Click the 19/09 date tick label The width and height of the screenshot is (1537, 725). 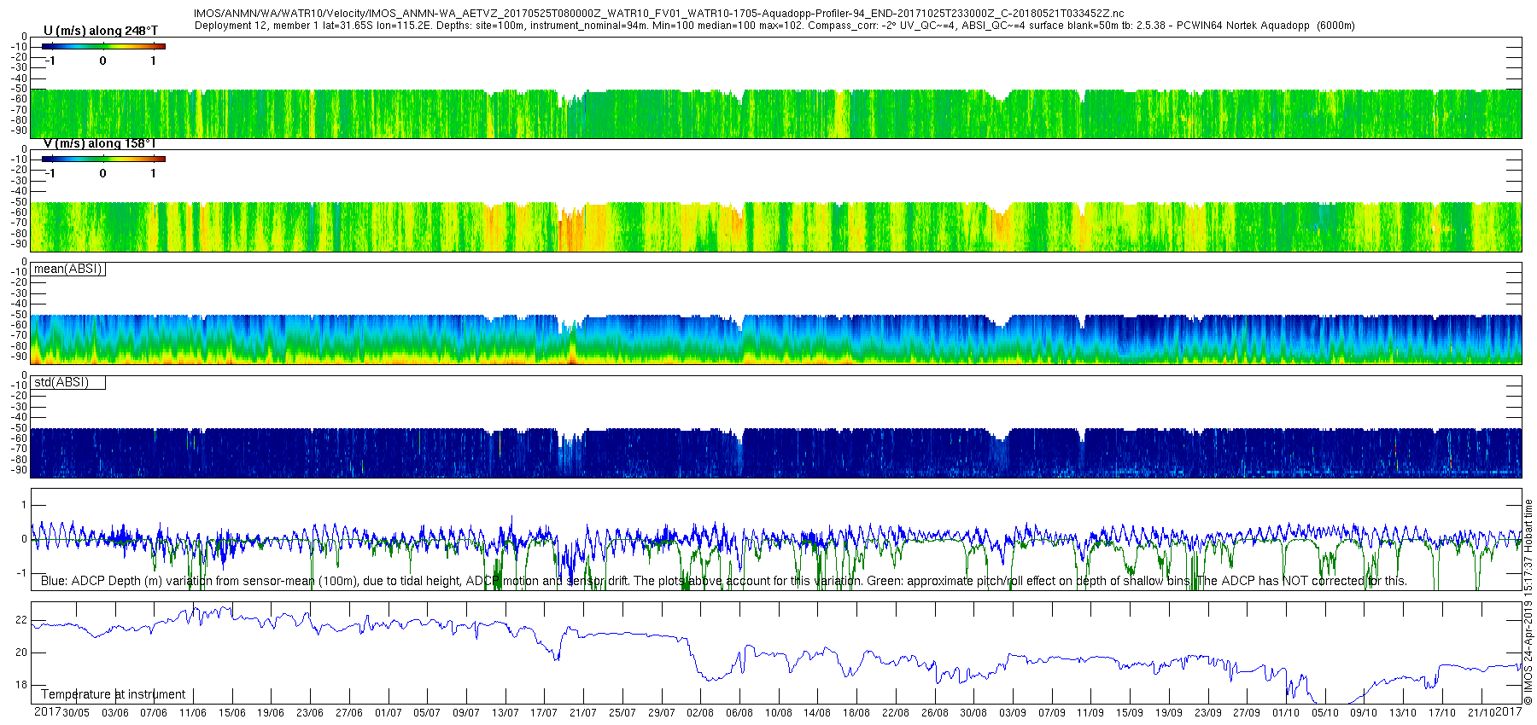[x=1169, y=713]
